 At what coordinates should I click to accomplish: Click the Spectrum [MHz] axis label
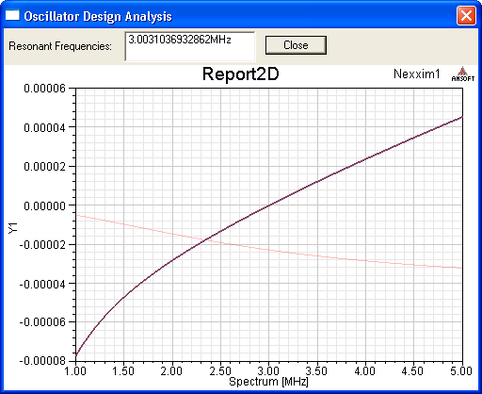click(x=268, y=382)
